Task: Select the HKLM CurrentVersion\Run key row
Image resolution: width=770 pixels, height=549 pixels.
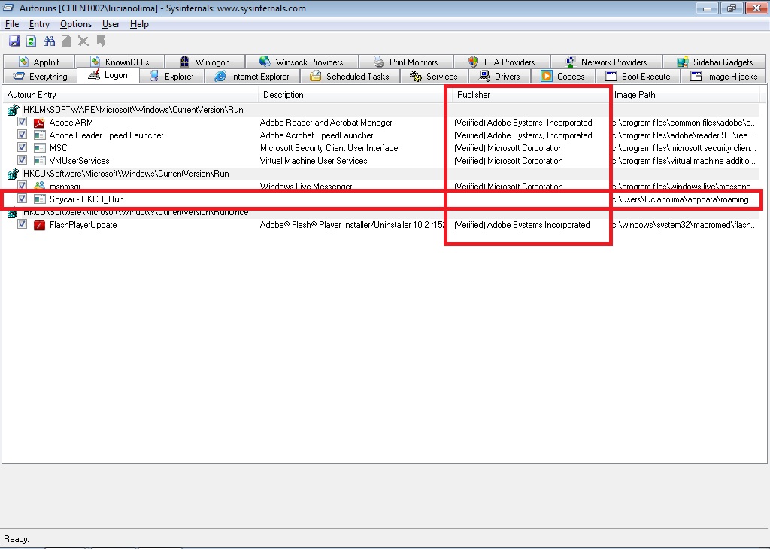Action: 381,110
